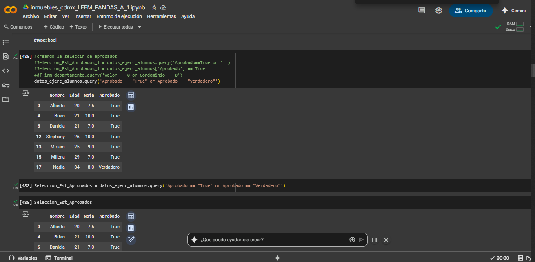Open the Colab home logo
535x262 pixels.
click(11, 10)
